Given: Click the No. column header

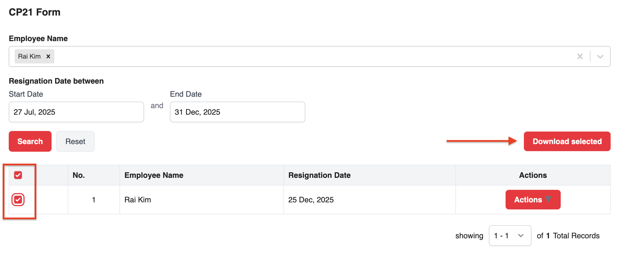Looking at the screenshot, I should 79,175.
